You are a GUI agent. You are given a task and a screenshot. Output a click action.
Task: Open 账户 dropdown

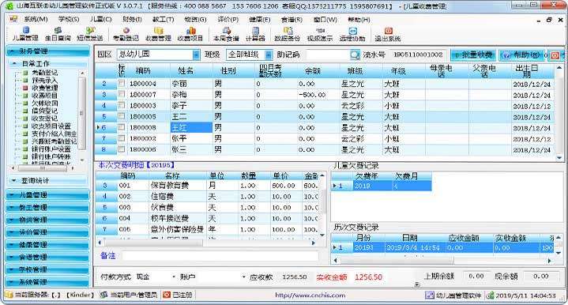tap(244, 277)
